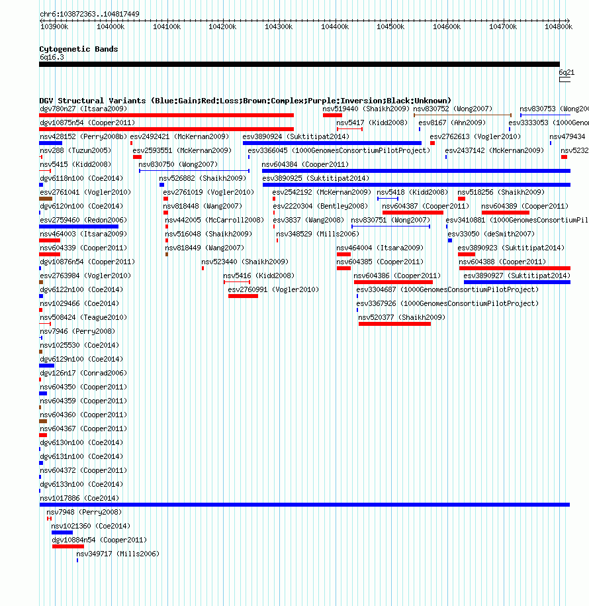
Task: Open esv33050 (deSmith2007) variant
Action: point(491,234)
